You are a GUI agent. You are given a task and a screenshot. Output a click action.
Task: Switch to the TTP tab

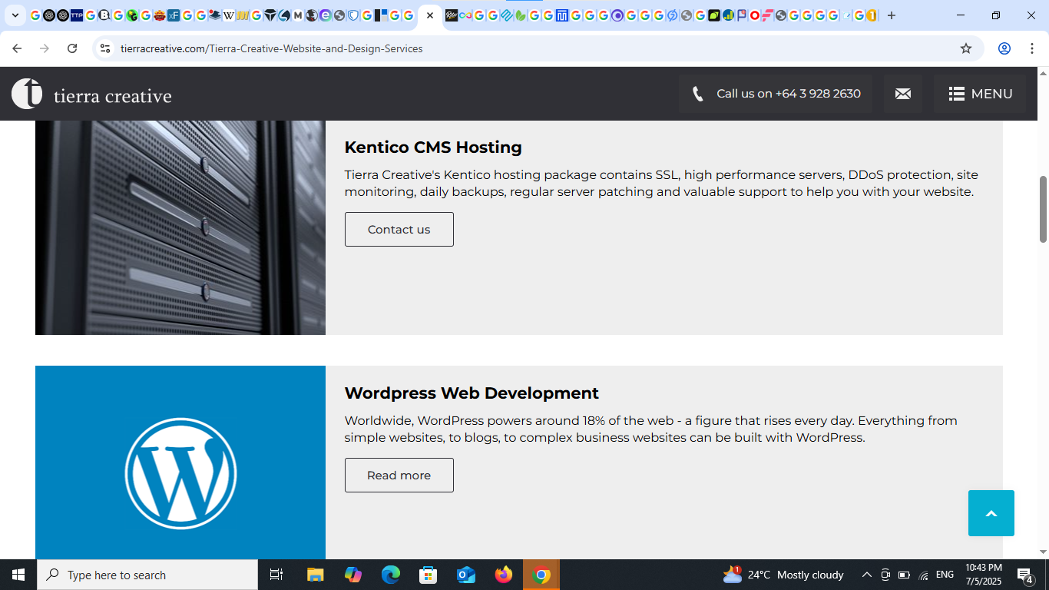(77, 15)
